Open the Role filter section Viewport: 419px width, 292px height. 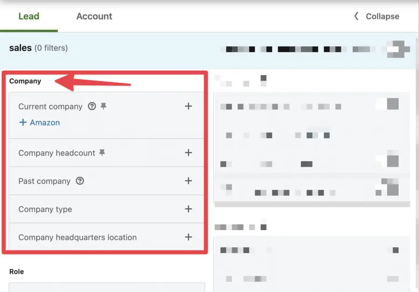point(16,271)
